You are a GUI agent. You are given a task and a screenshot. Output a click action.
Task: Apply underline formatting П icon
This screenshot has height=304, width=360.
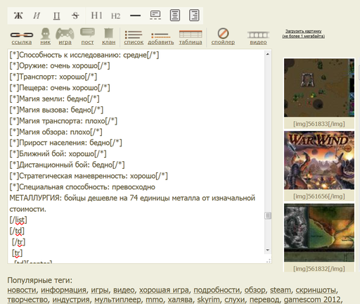point(56,15)
